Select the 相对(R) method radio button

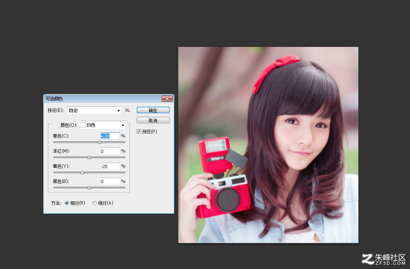[x=67, y=203]
